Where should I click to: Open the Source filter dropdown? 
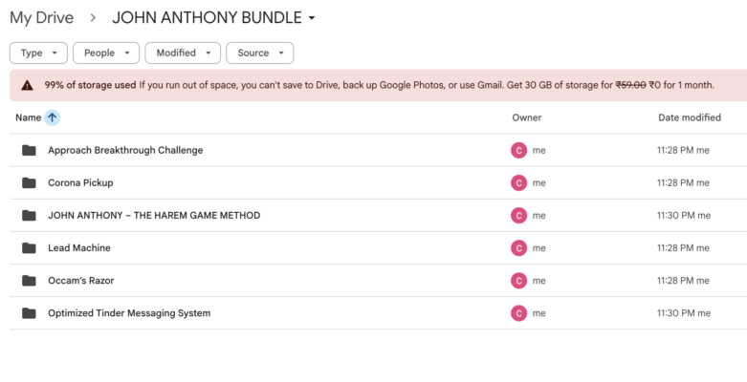[x=259, y=53]
